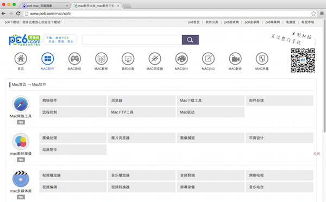Click the Safari compass Mac网络工具 icon
Screen dimensions: 326x202
coord(21,104)
